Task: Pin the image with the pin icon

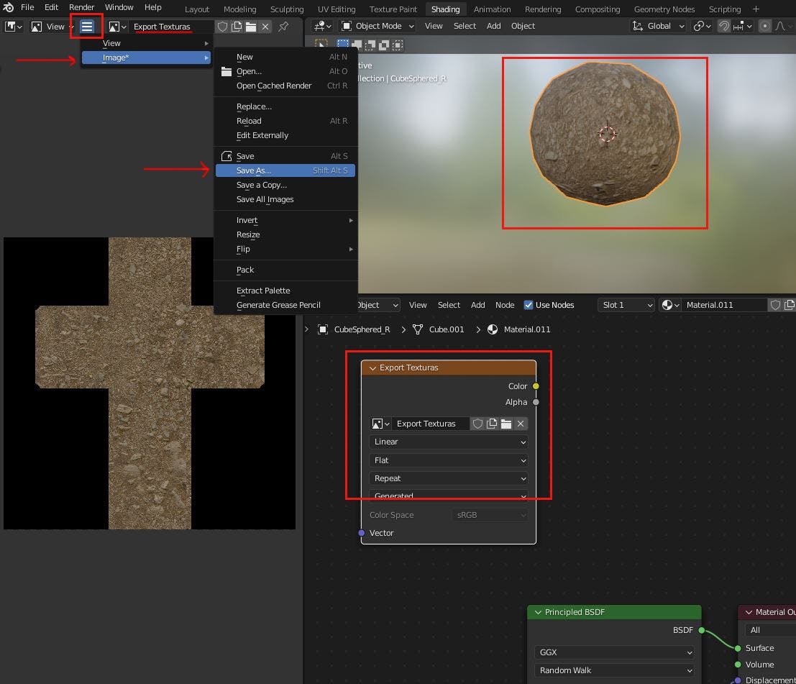Action: click(x=283, y=27)
